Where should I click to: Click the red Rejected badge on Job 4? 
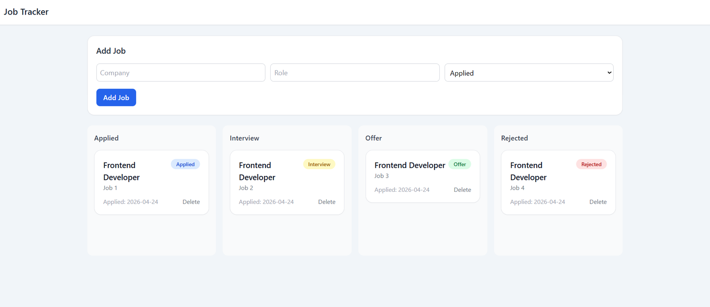pos(591,164)
